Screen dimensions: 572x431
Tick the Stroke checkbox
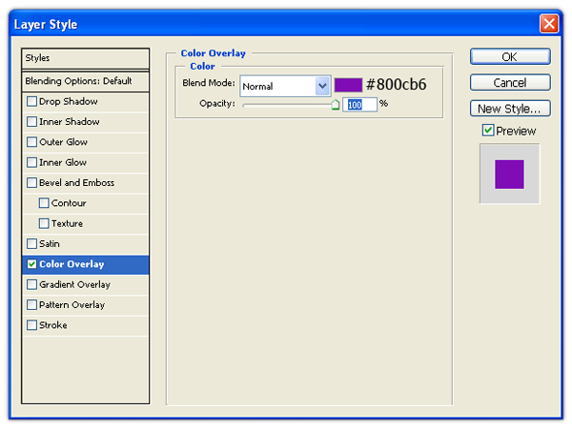(x=31, y=325)
